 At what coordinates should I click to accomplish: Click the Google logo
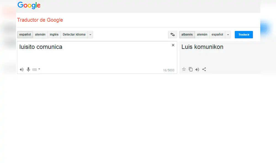coord(29,5)
